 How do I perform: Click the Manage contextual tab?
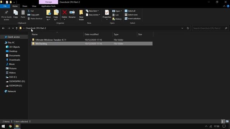click(x=49, y=2)
